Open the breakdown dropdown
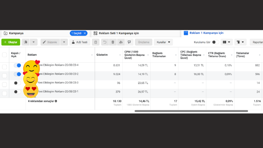 240,42
